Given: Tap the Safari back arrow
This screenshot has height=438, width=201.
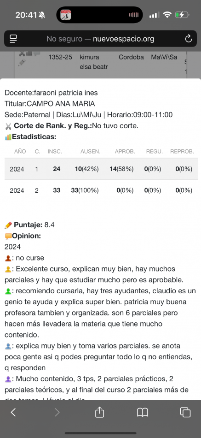Looking at the screenshot, I should click(13, 412).
